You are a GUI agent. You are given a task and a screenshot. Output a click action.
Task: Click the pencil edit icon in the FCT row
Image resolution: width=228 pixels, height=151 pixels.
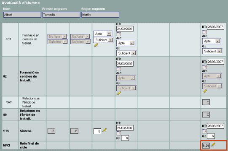click(96, 45)
